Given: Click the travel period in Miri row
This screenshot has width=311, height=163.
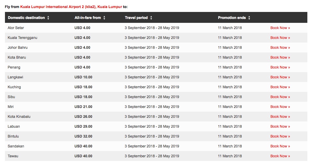Looking at the screenshot, I should [152, 107].
